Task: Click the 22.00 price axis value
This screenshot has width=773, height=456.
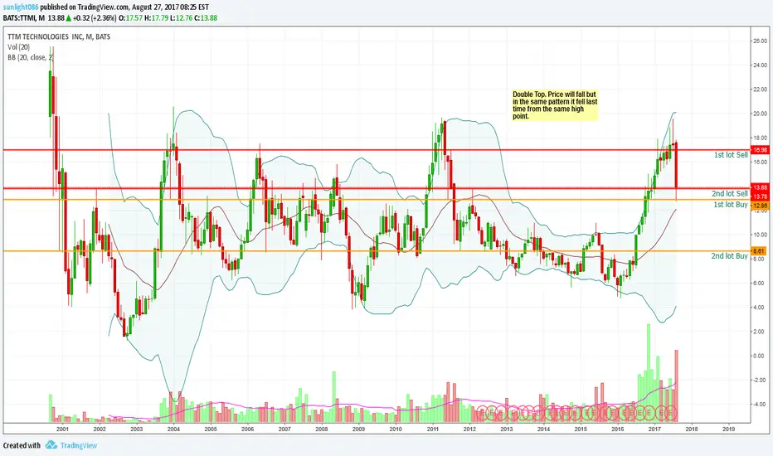Action: (x=760, y=90)
